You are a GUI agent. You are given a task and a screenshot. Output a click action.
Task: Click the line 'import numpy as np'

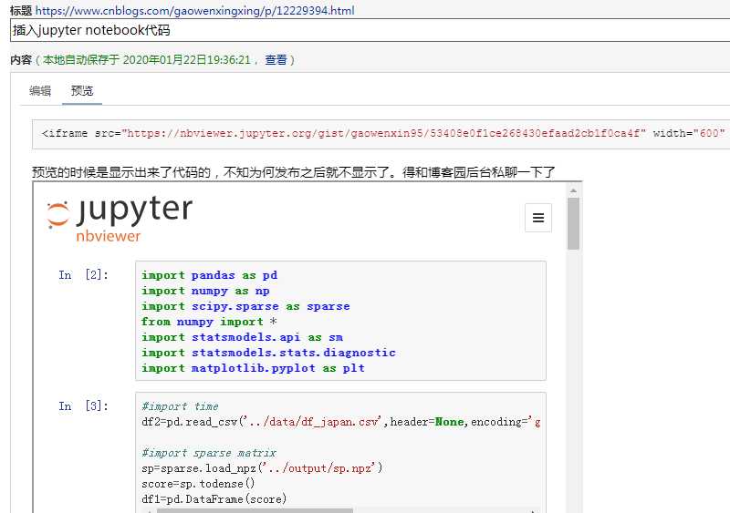(x=205, y=291)
